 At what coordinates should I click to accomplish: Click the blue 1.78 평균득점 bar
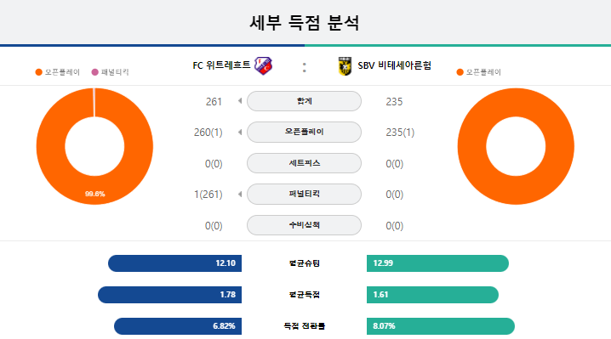pyautogui.click(x=169, y=295)
